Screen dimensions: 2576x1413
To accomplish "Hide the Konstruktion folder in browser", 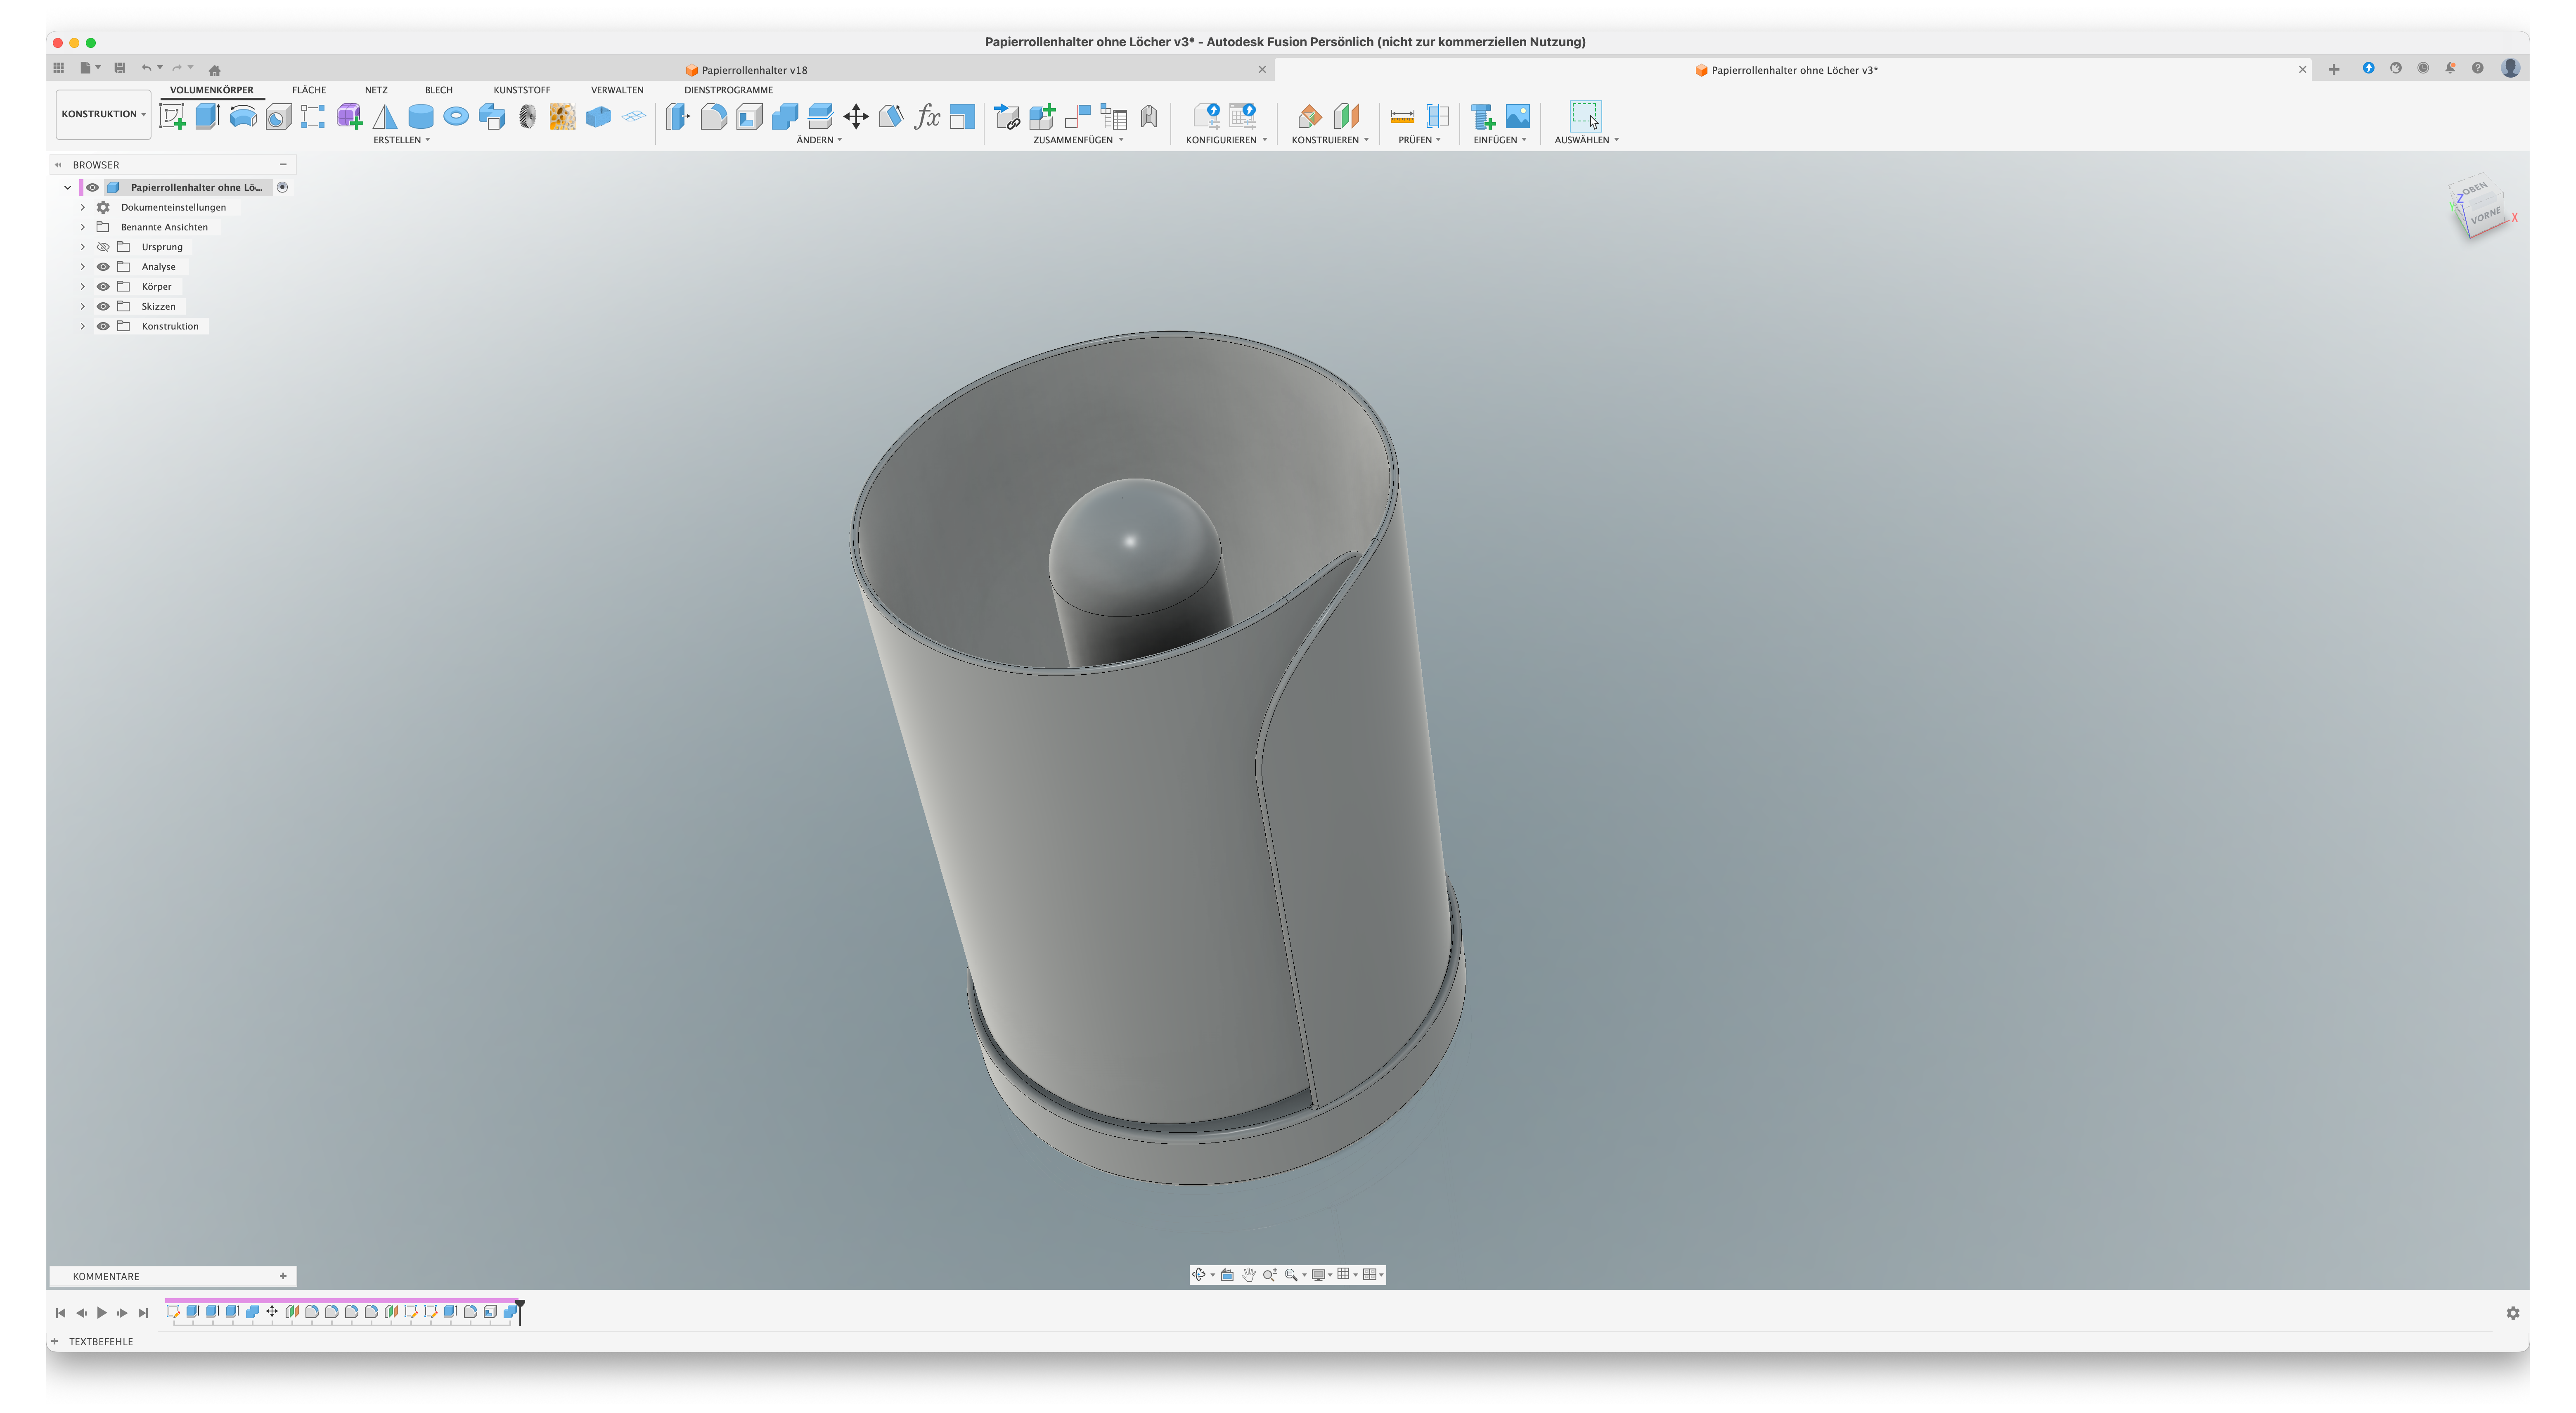I will (x=103, y=326).
